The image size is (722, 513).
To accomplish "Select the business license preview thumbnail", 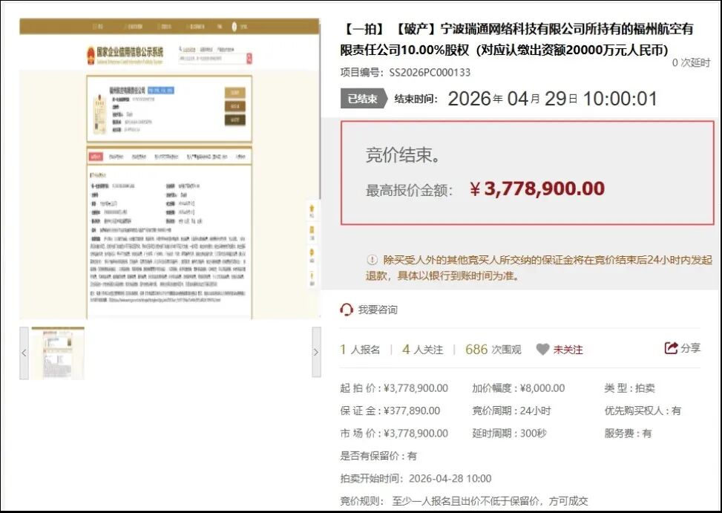I will pos(58,353).
